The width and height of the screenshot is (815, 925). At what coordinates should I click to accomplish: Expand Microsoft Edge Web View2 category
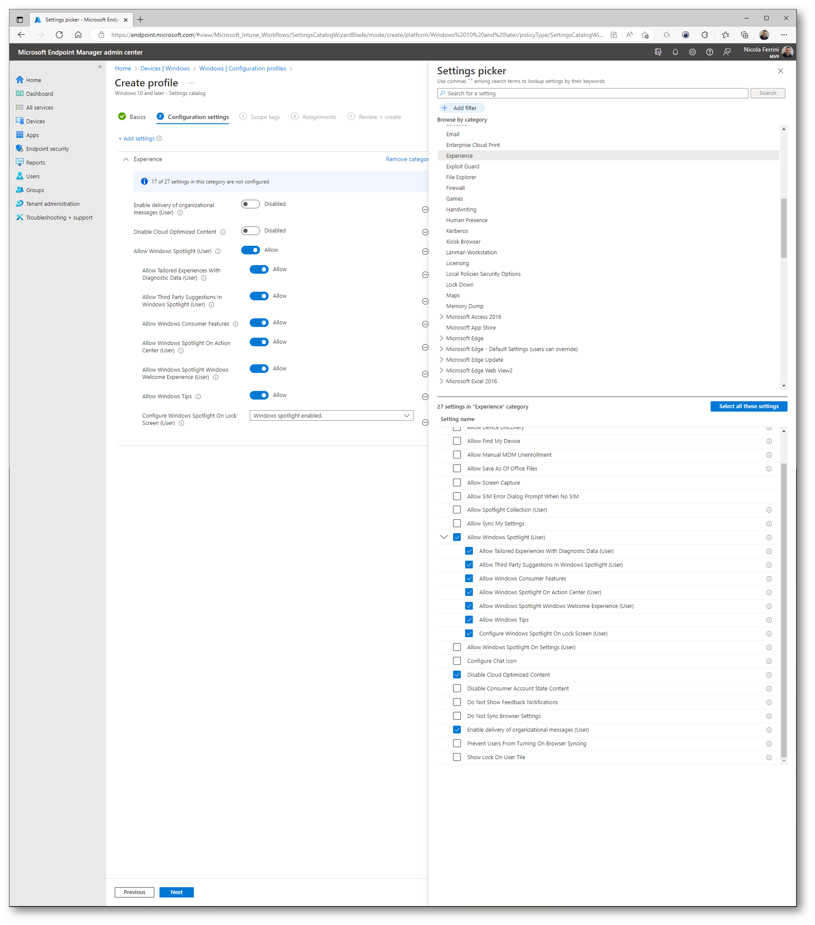point(441,371)
